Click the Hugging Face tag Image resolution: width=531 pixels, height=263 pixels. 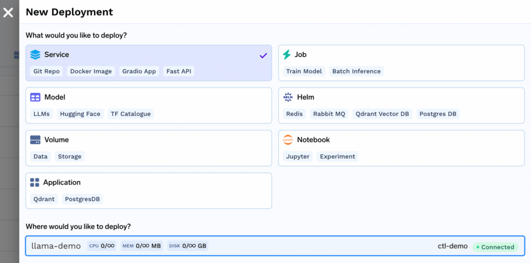80,114
